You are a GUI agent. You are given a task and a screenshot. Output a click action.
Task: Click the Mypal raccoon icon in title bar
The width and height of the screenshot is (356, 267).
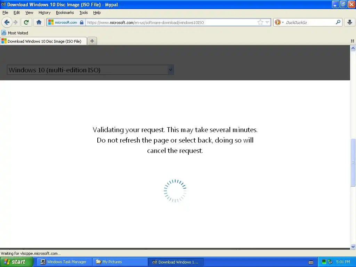(3, 4)
